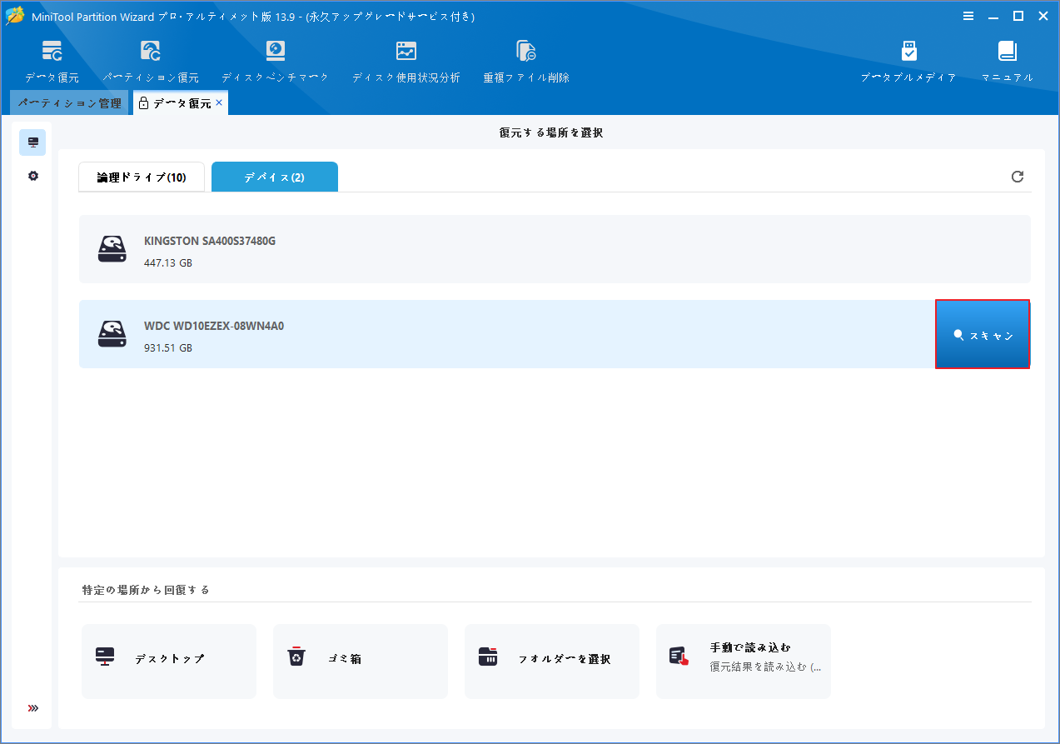
Task: Choose フォルダーを選択 option
Action: [x=552, y=662]
